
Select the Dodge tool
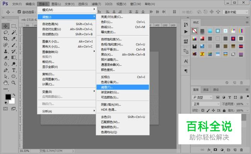(x=14, y=64)
